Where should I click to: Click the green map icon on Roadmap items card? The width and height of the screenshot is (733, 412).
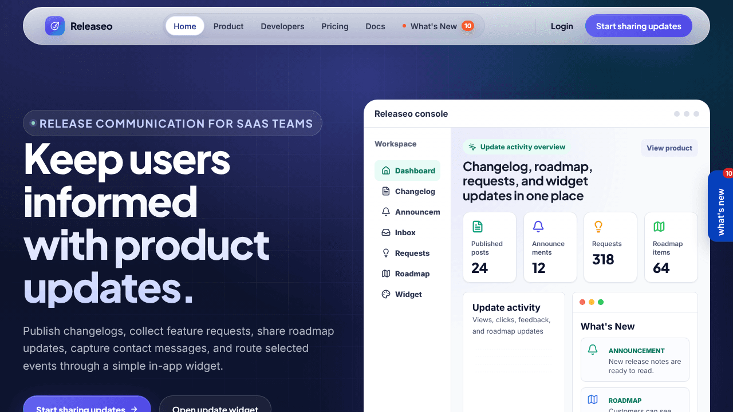click(659, 227)
